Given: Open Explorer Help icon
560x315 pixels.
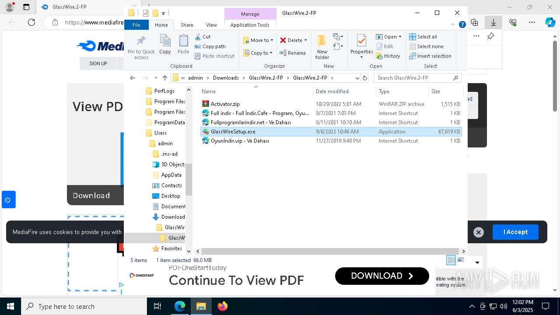Looking at the screenshot, I should coord(462,25).
